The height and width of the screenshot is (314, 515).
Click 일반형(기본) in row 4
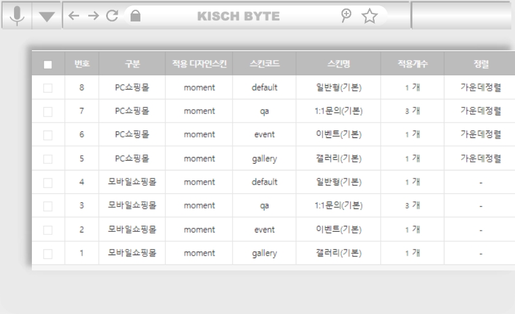[x=338, y=182]
